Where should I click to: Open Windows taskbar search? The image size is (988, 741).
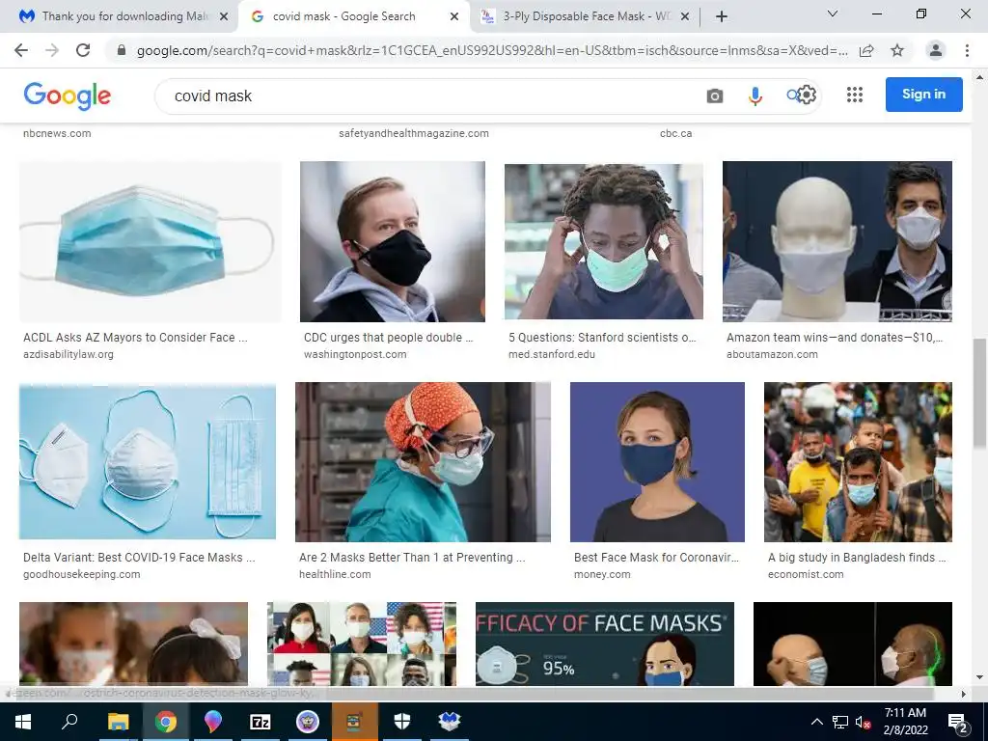69,721
